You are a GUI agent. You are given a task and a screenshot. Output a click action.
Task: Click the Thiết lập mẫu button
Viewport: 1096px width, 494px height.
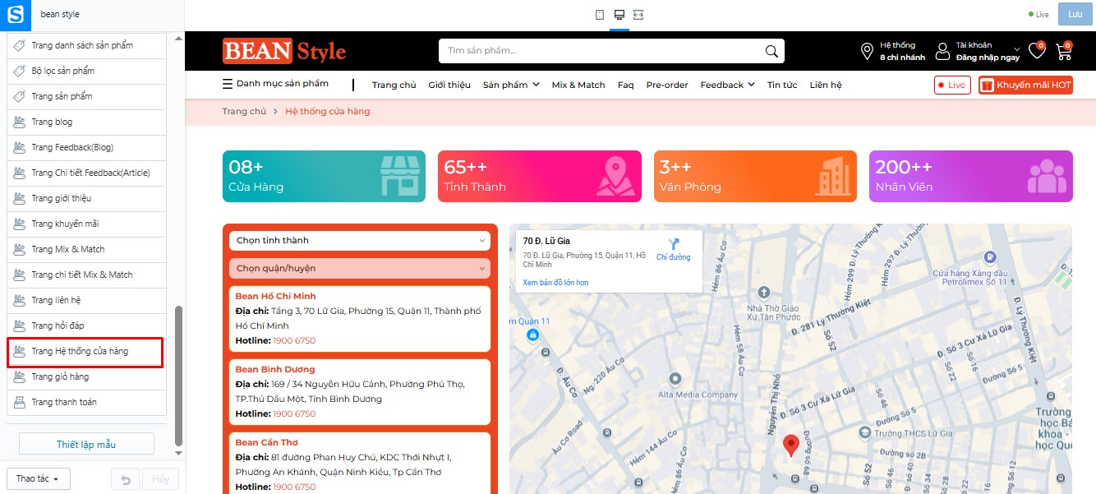(86, 444)
